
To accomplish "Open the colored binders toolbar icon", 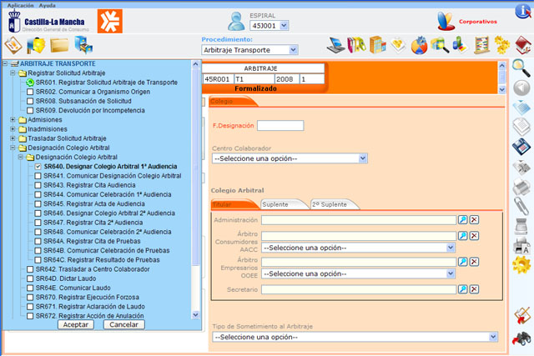I will pos(356,45).
